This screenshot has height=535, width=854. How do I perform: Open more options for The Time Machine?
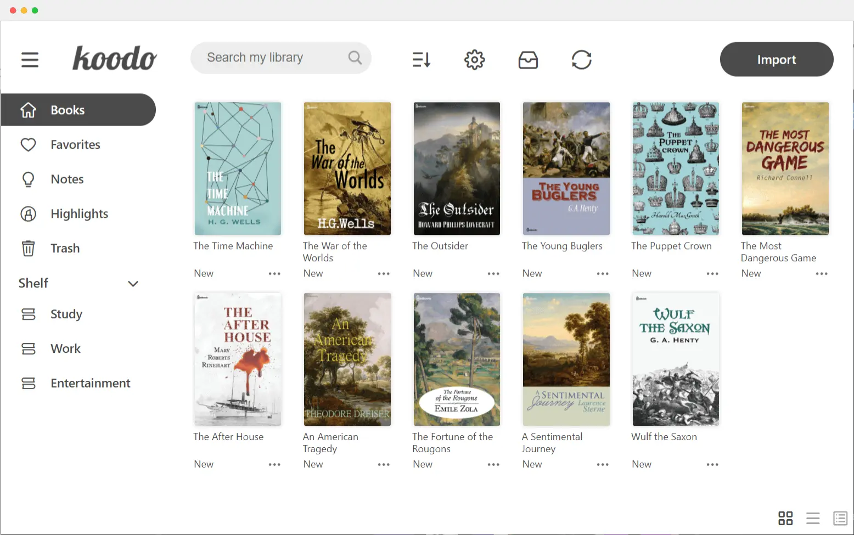(x=274, y=273)
